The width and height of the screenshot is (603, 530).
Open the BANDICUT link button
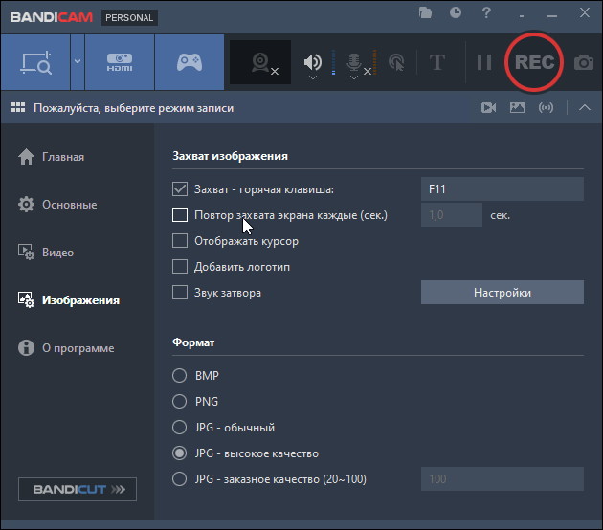coord(78,489)
